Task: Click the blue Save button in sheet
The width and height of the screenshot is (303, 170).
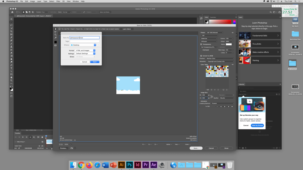Action: click(x=95, y=62)
